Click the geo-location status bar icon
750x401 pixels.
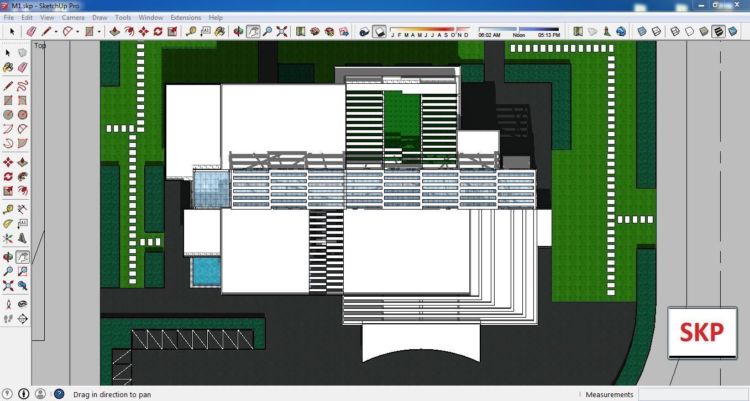(8, 394)
